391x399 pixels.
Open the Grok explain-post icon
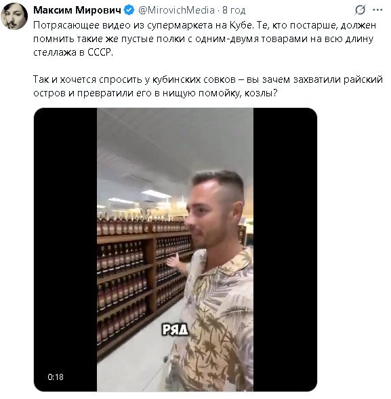[361, 10]
